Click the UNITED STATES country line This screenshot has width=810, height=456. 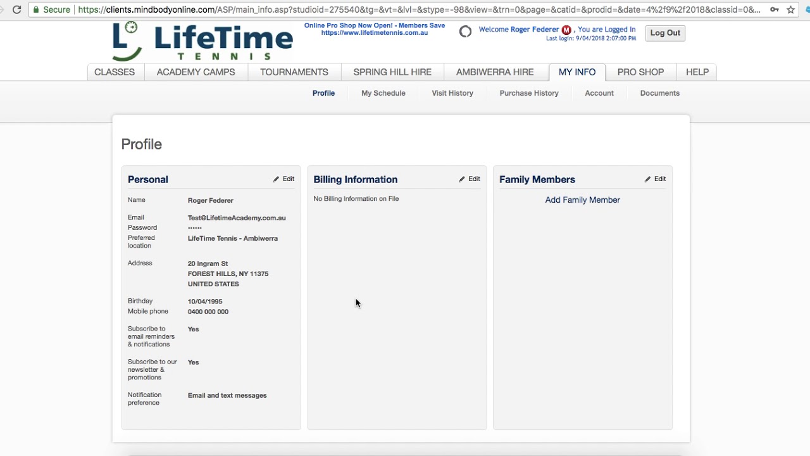213,284
